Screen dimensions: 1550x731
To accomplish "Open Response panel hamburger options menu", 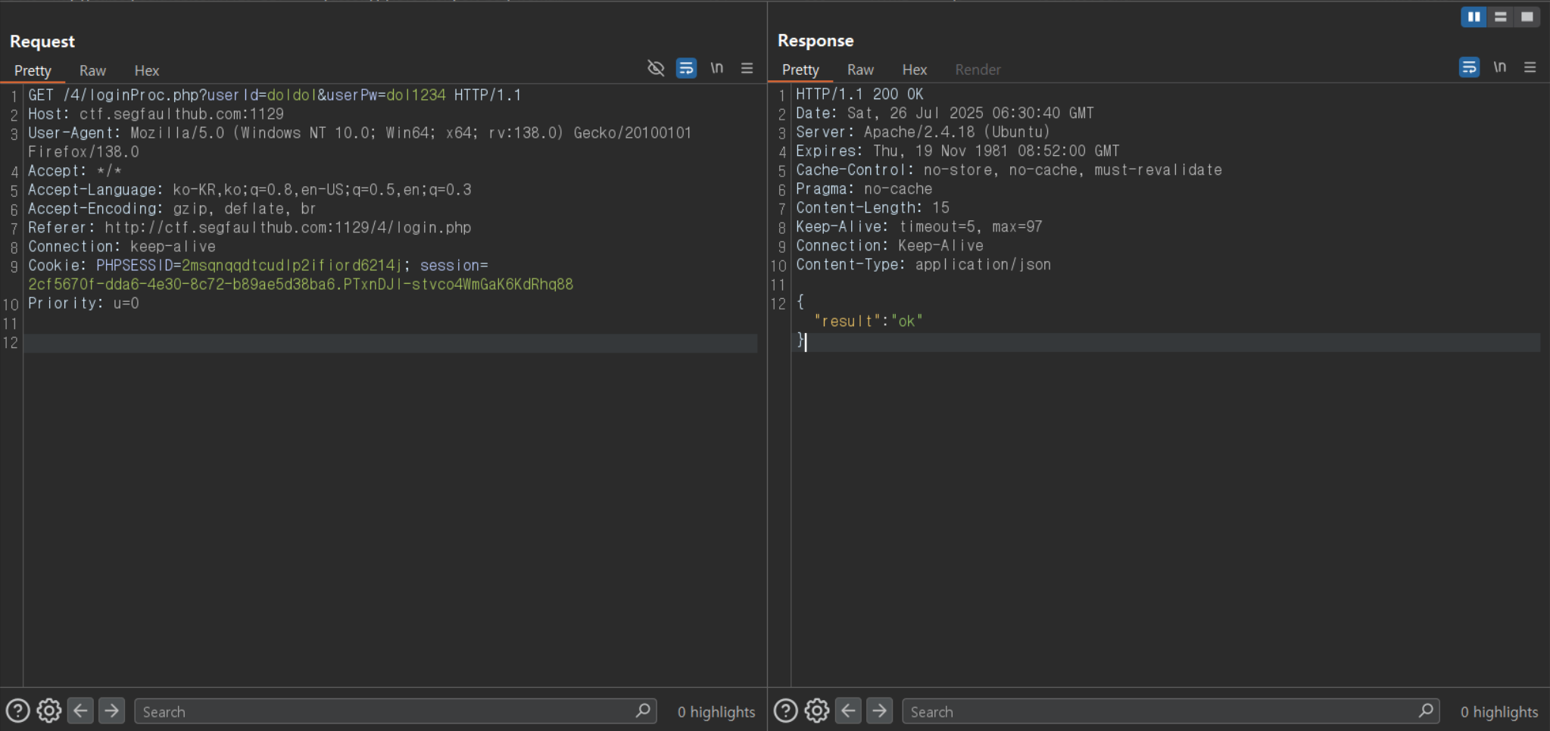I will coord(1530,67).
